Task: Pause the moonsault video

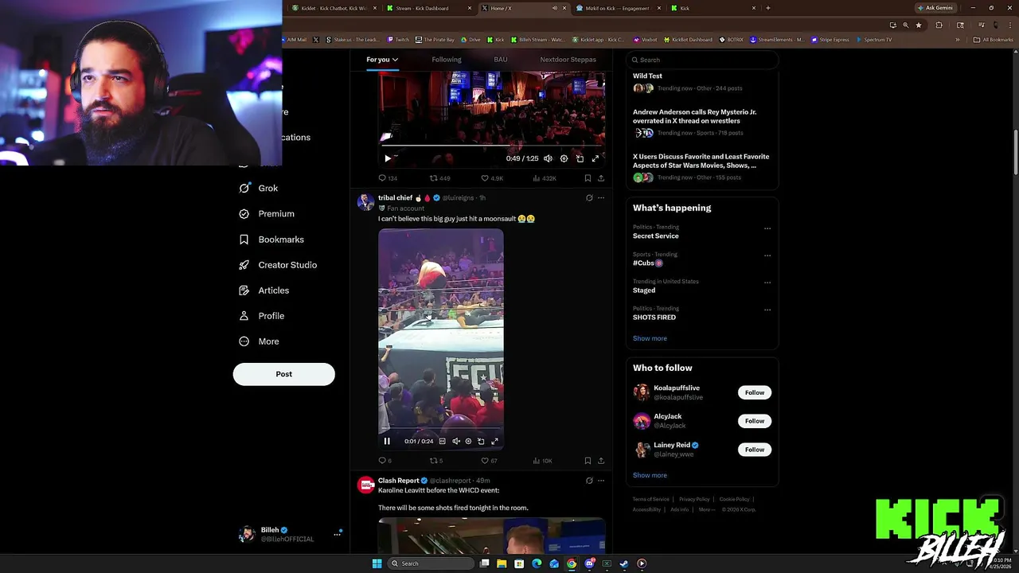Action: pos(387,441)
